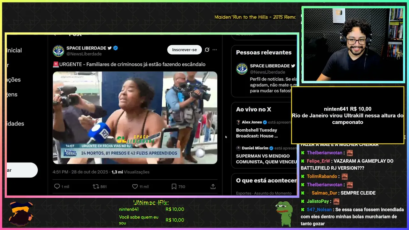Click the orange mascot icon at bottom left

tap(21, 213)
